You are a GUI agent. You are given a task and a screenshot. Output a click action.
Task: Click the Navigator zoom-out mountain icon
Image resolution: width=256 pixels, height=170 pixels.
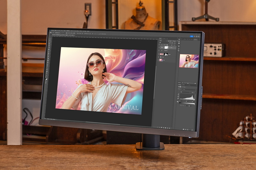tap(182, 83)
